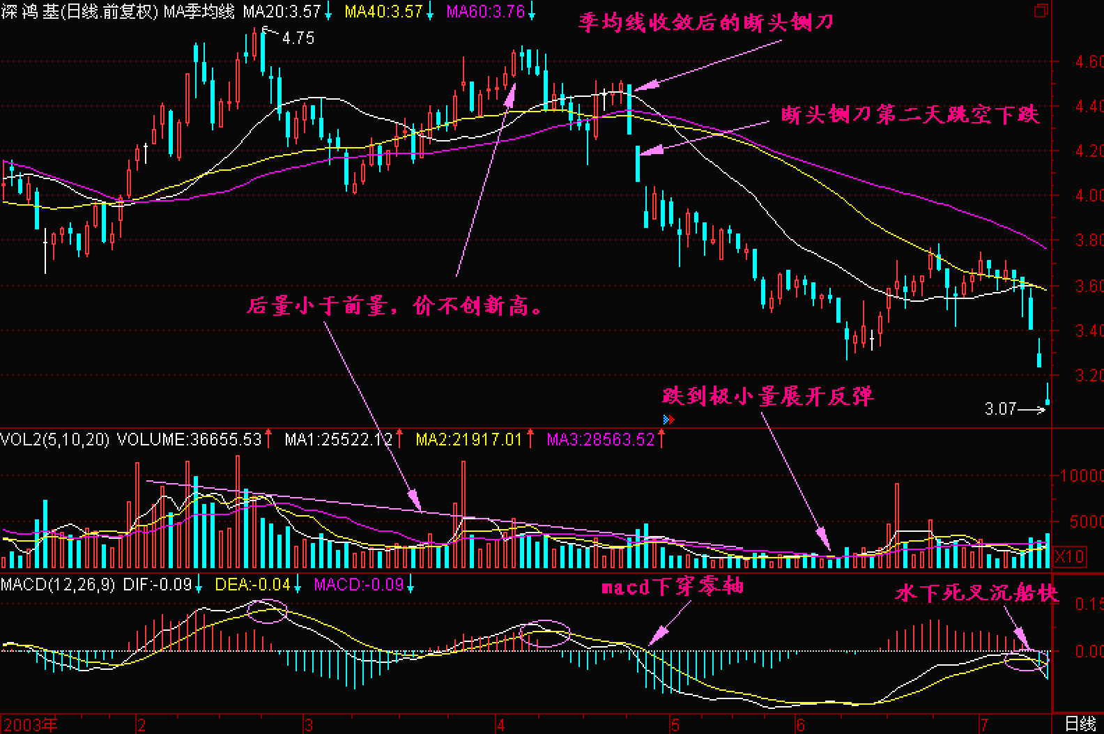The image size is (1104, 734).
Task: Click the cyan down arrow after MACD value
Action: pyautogui.click(x=411, y=585)
